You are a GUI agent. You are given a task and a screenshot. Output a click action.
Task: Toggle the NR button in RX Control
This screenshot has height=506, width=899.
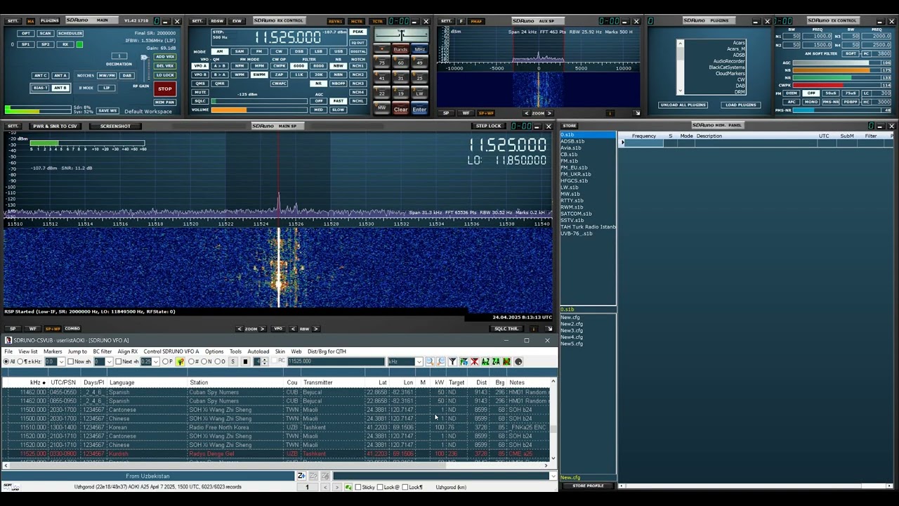coord(318,84)
